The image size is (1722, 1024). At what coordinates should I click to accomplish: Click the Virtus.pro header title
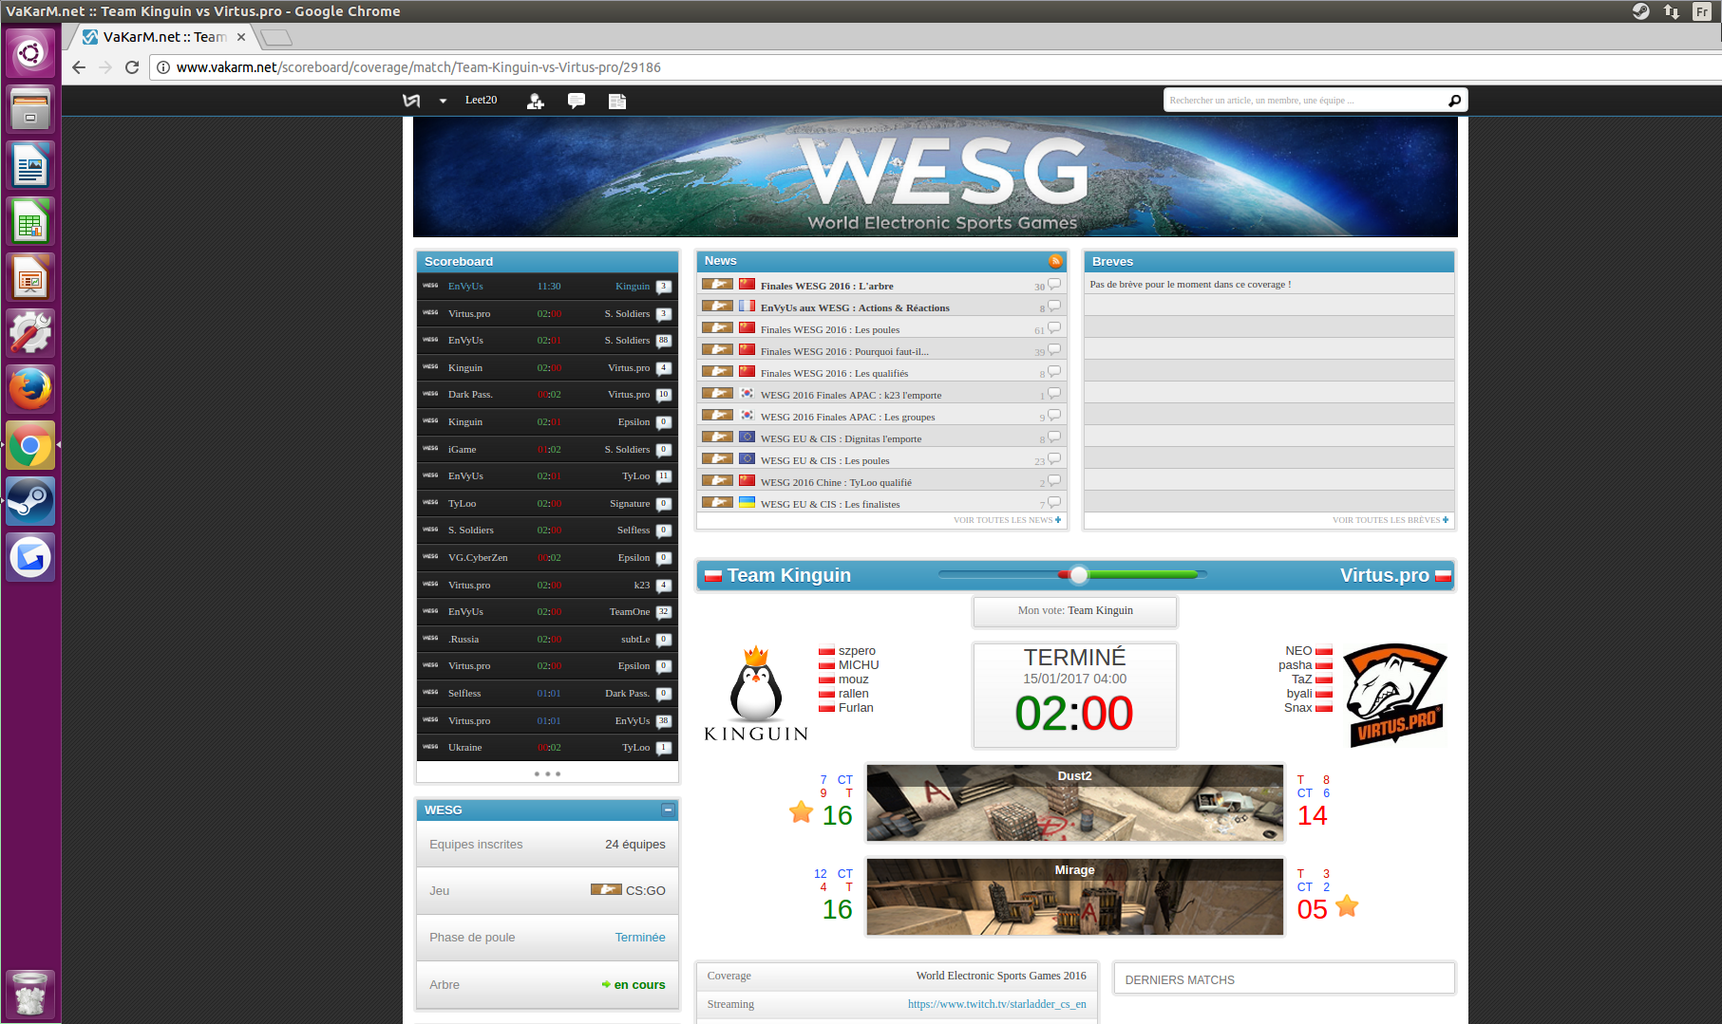(1385, 575)
